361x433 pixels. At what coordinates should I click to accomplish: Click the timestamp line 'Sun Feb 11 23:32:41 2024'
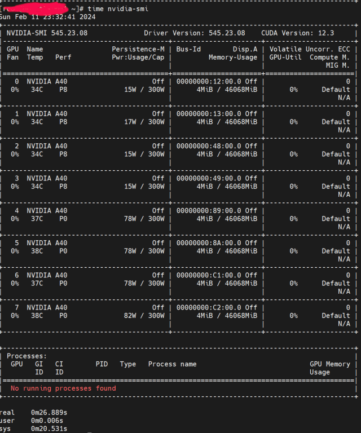(x=47, y=17)
